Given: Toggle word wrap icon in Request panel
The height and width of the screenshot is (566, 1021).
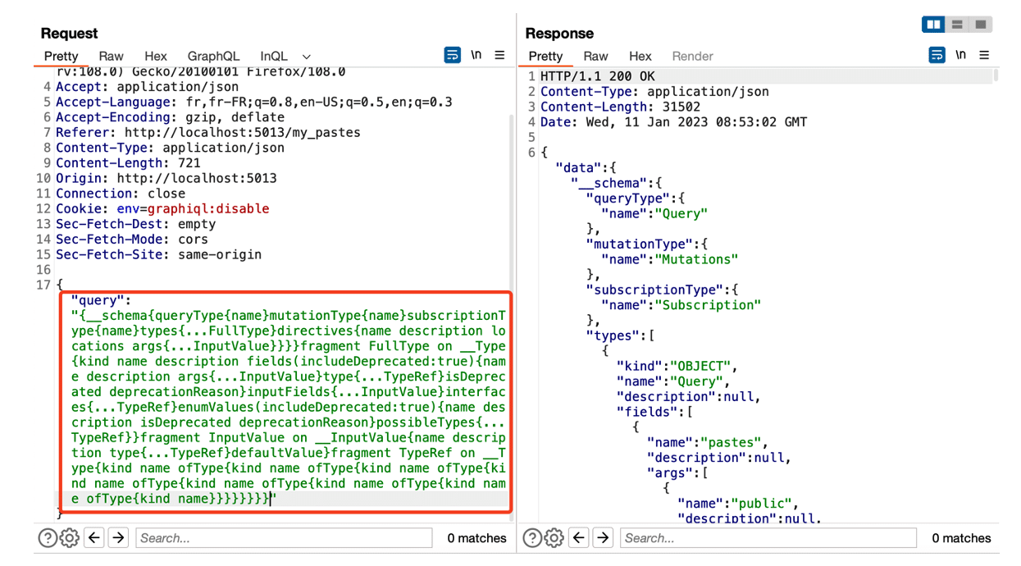Looking at the screenshot, I should [x=452, y=56].
